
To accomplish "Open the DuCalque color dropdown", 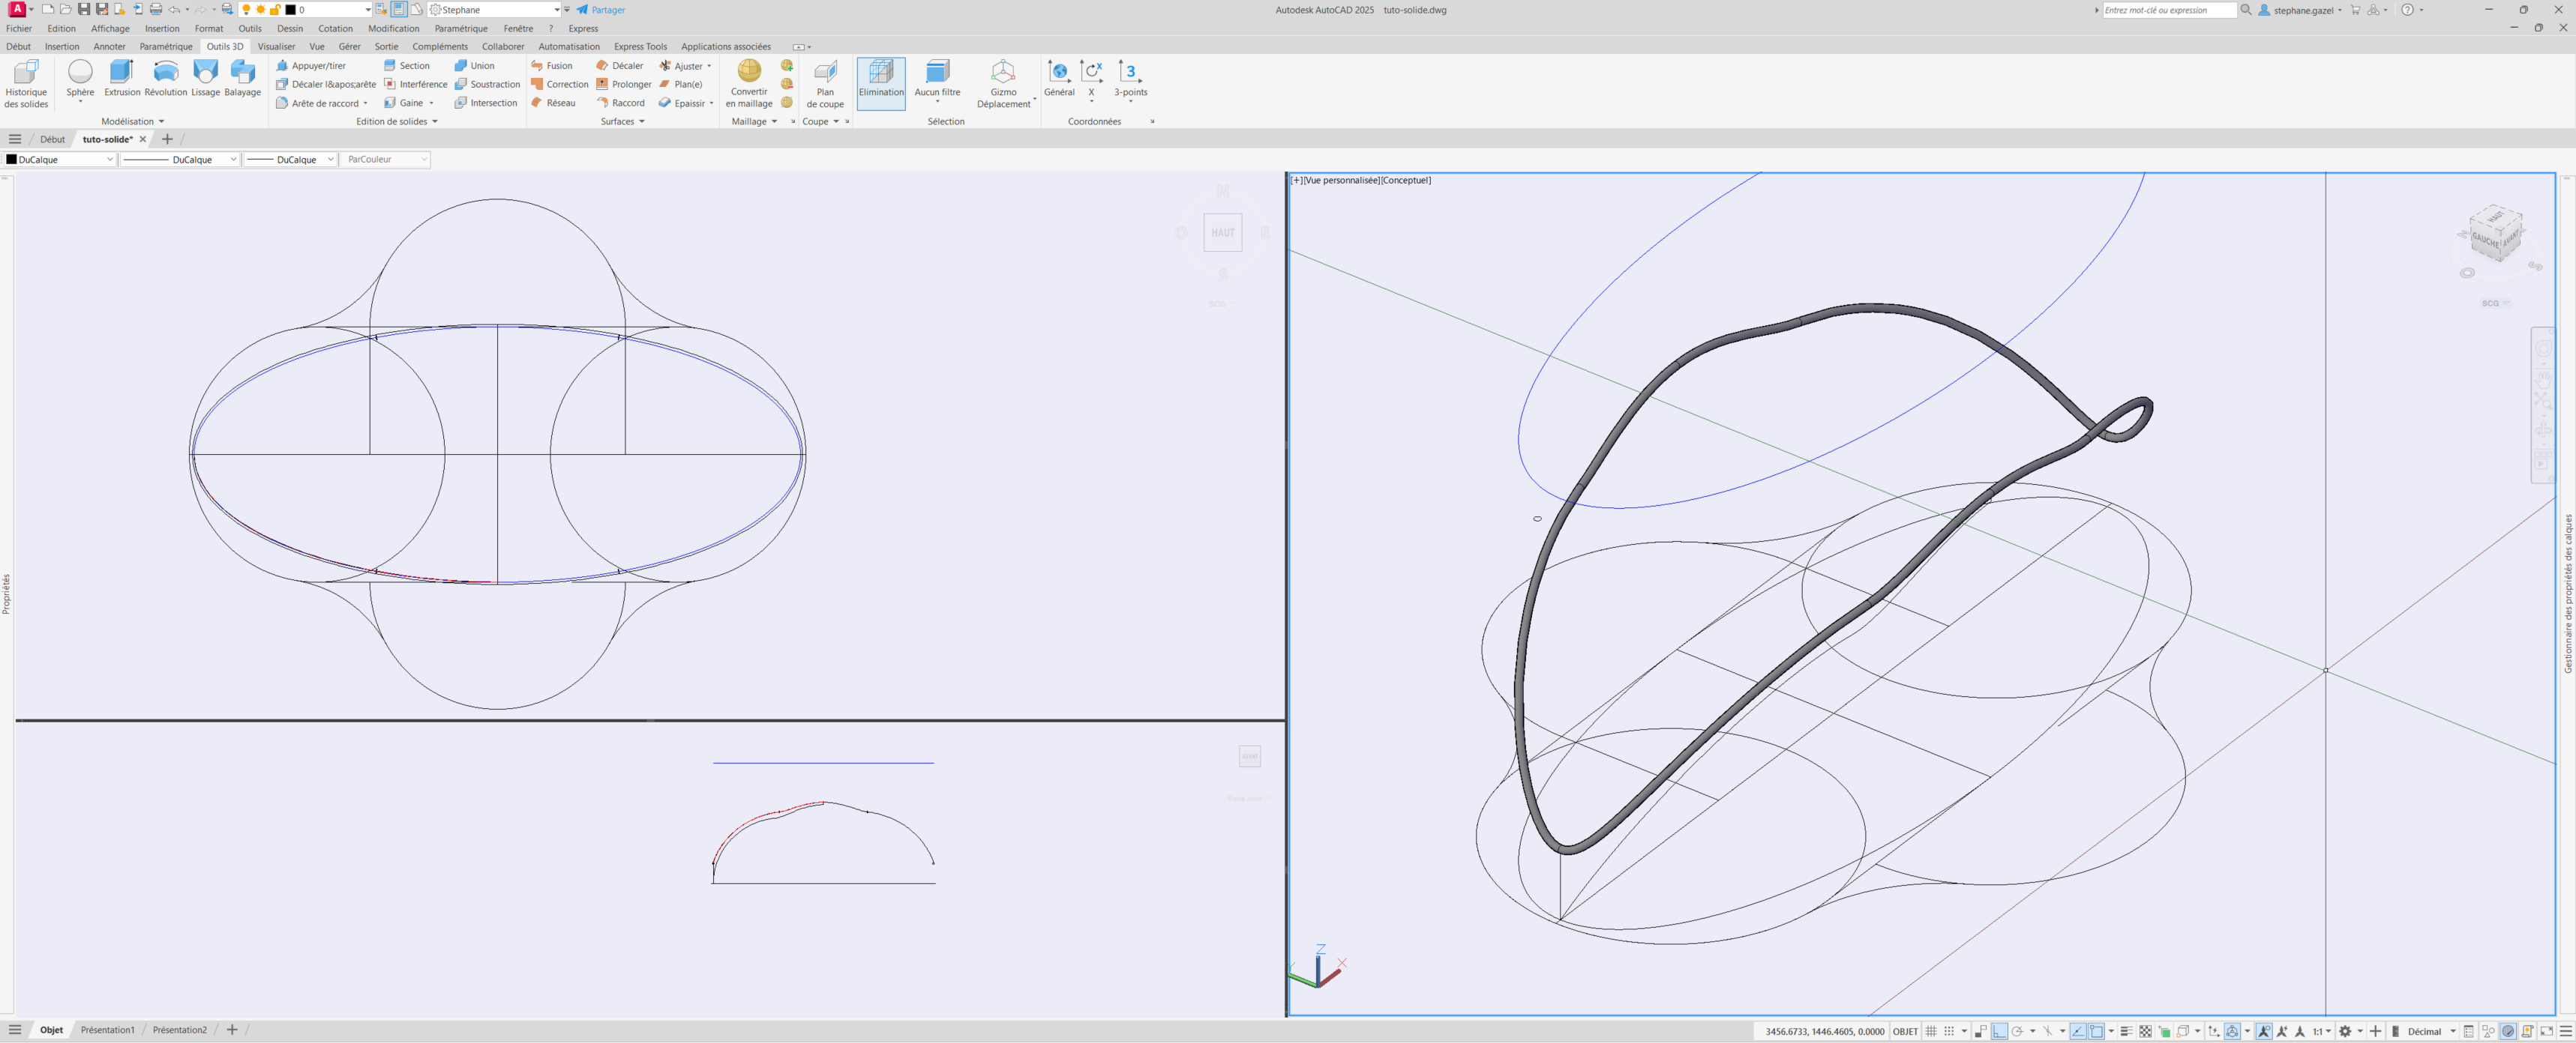I will pyautogui.click(x=60, y=160).
